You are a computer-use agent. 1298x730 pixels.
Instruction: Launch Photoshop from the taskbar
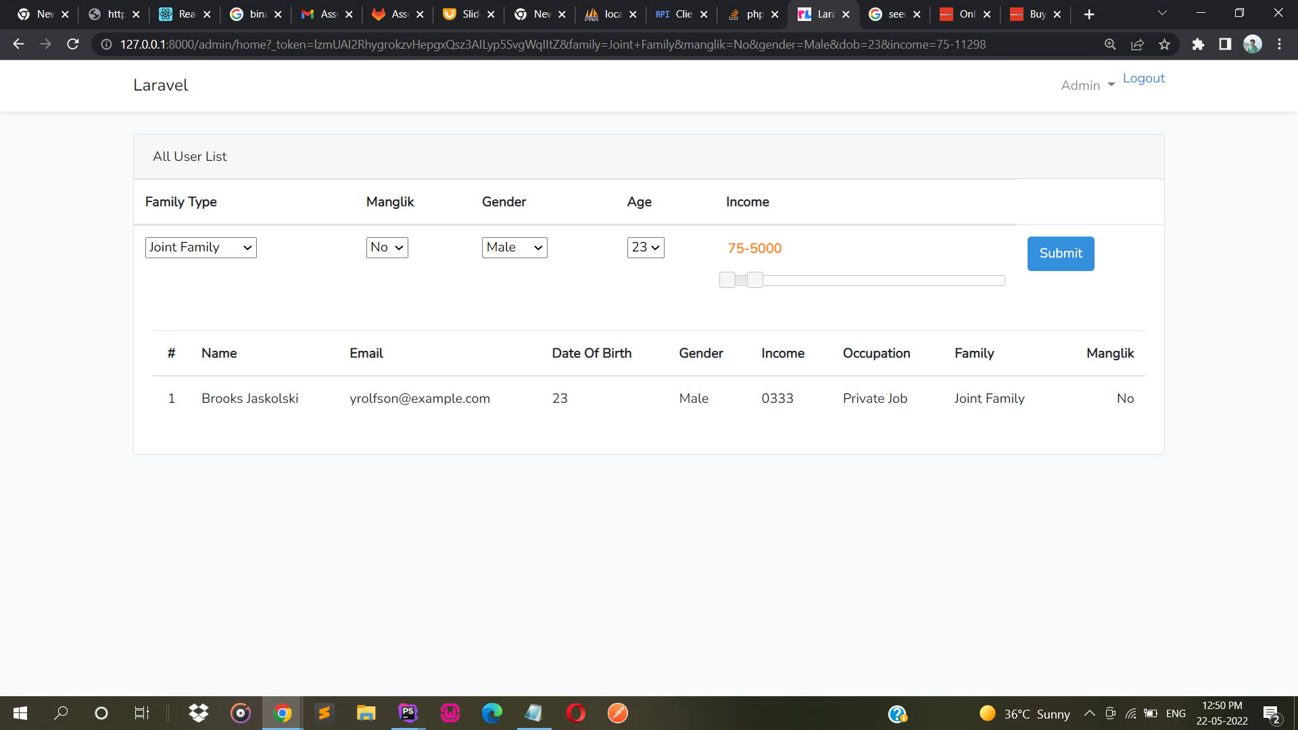[x=408, y=713]
